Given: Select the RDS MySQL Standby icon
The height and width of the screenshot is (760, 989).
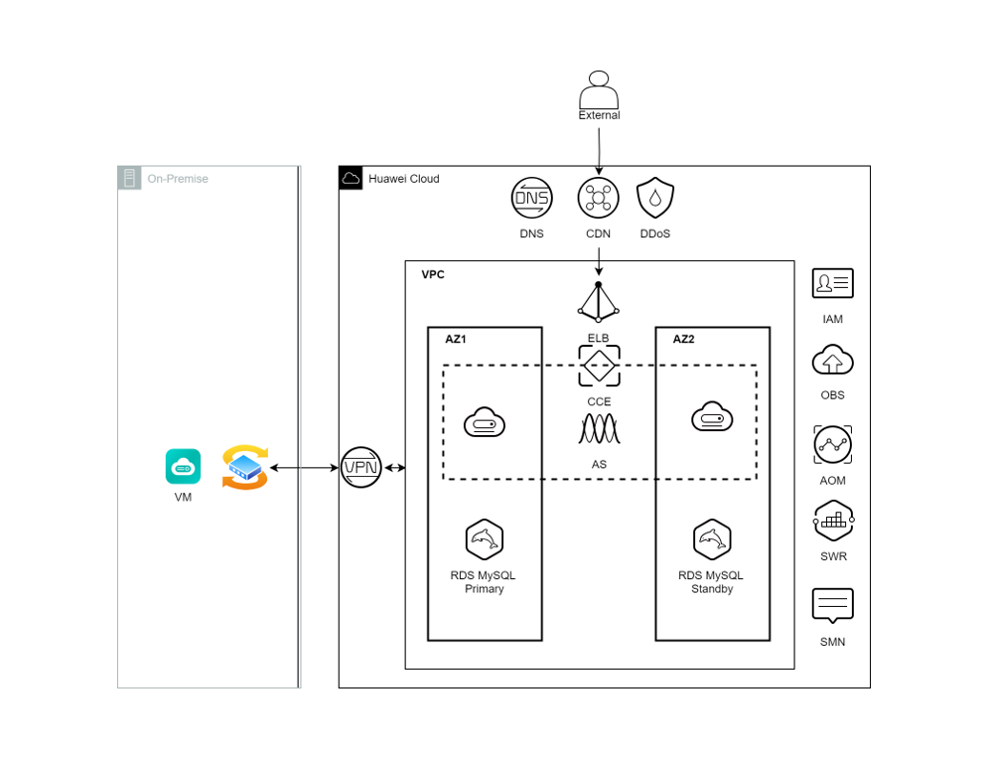Looking at the screenshot, I should click(712, 539).
